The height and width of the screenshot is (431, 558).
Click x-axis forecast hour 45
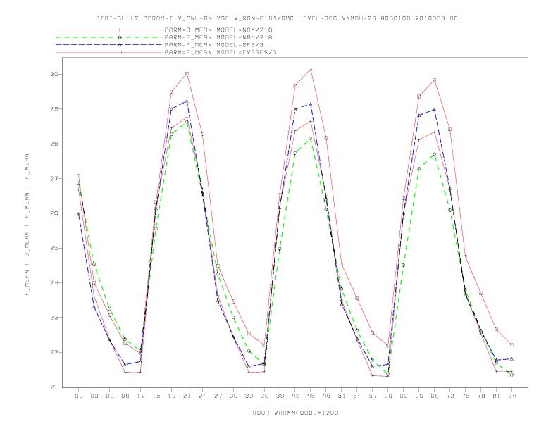tap(310, 396)
